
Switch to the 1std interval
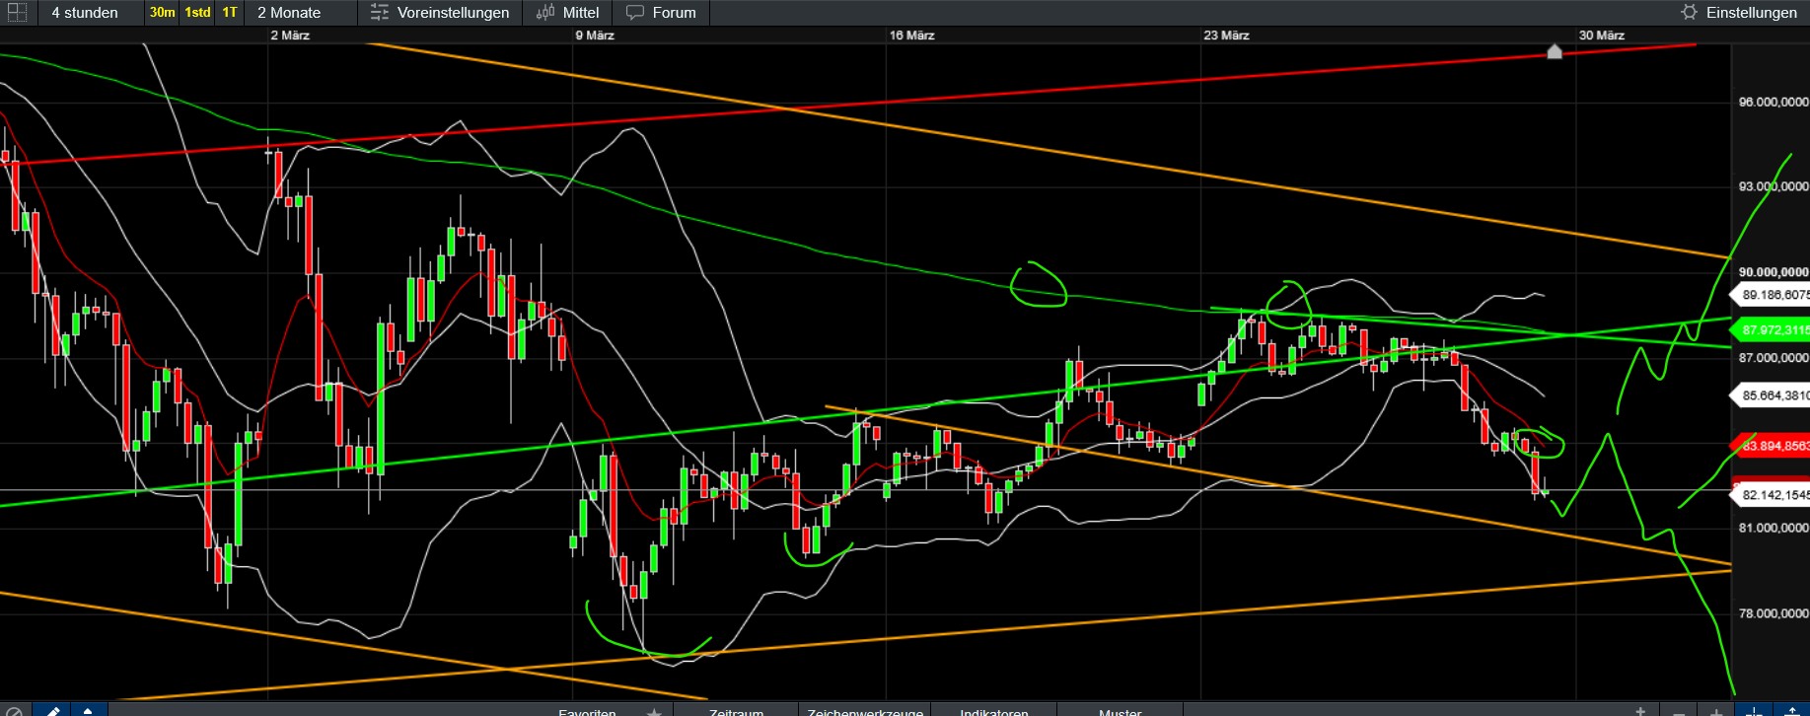point(197,13)
